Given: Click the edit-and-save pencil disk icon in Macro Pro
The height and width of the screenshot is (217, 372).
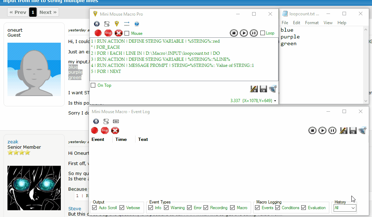Looking at the screenshot, I should point(254,89).
